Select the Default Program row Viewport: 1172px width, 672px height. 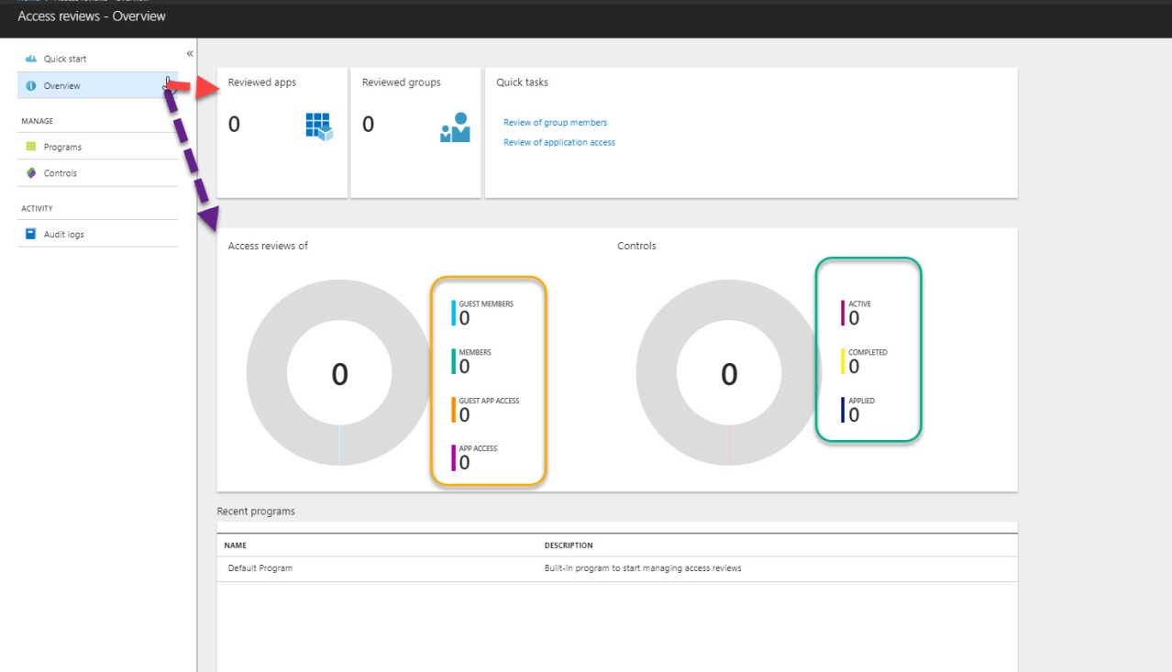pyautogui.click(x=260, y=568)
